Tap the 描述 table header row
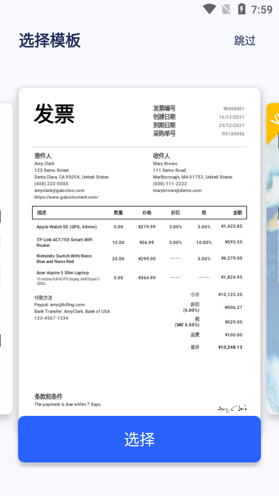This screenshot has width=279, height=496. pos(139,212)
